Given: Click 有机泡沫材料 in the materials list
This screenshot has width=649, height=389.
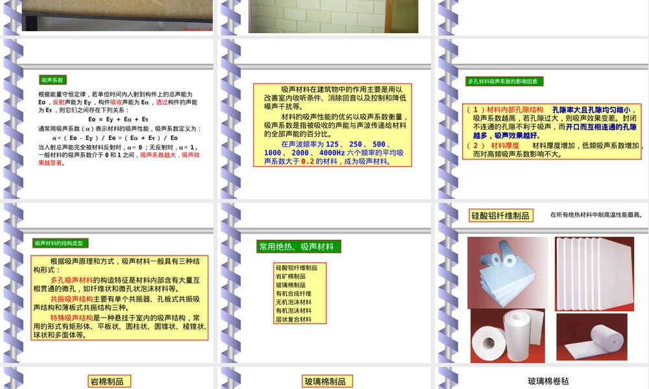Looking at the screenshot, I should 293,311.
